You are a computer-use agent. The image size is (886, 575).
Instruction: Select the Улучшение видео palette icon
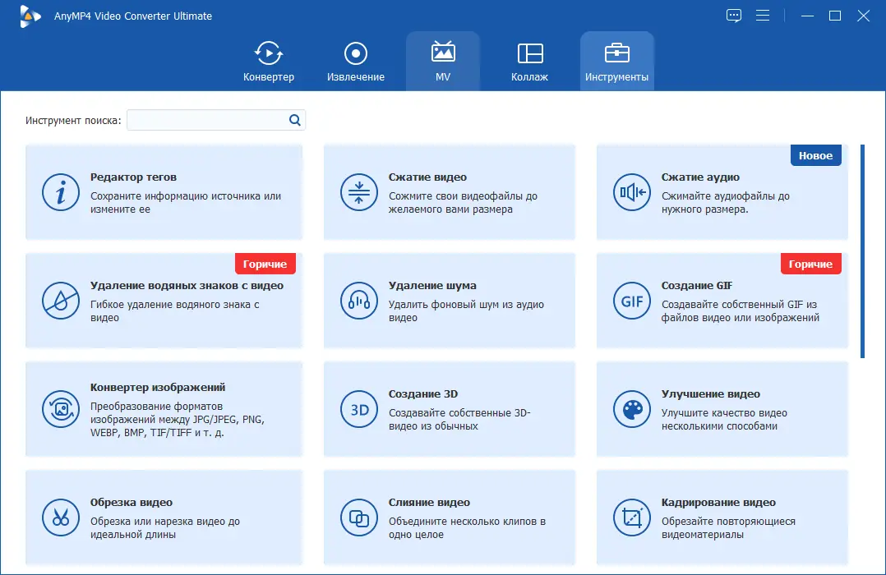click(x=632, y=409)
